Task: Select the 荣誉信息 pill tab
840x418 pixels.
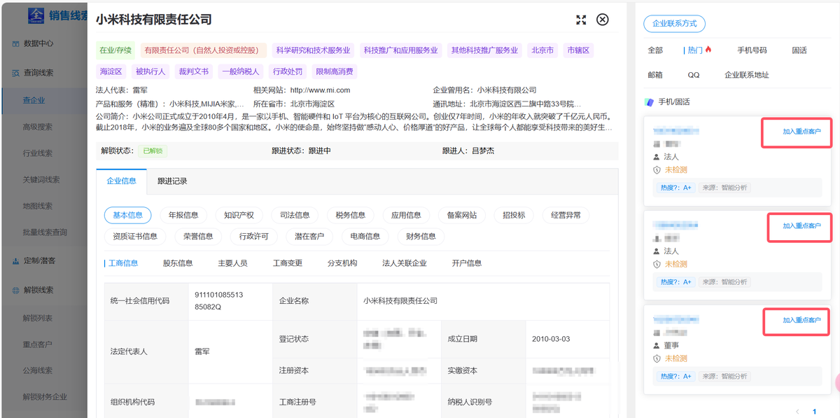Action: pos(198,237)
